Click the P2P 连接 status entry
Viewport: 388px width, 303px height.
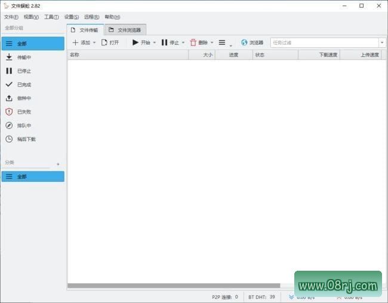point(224,297)
